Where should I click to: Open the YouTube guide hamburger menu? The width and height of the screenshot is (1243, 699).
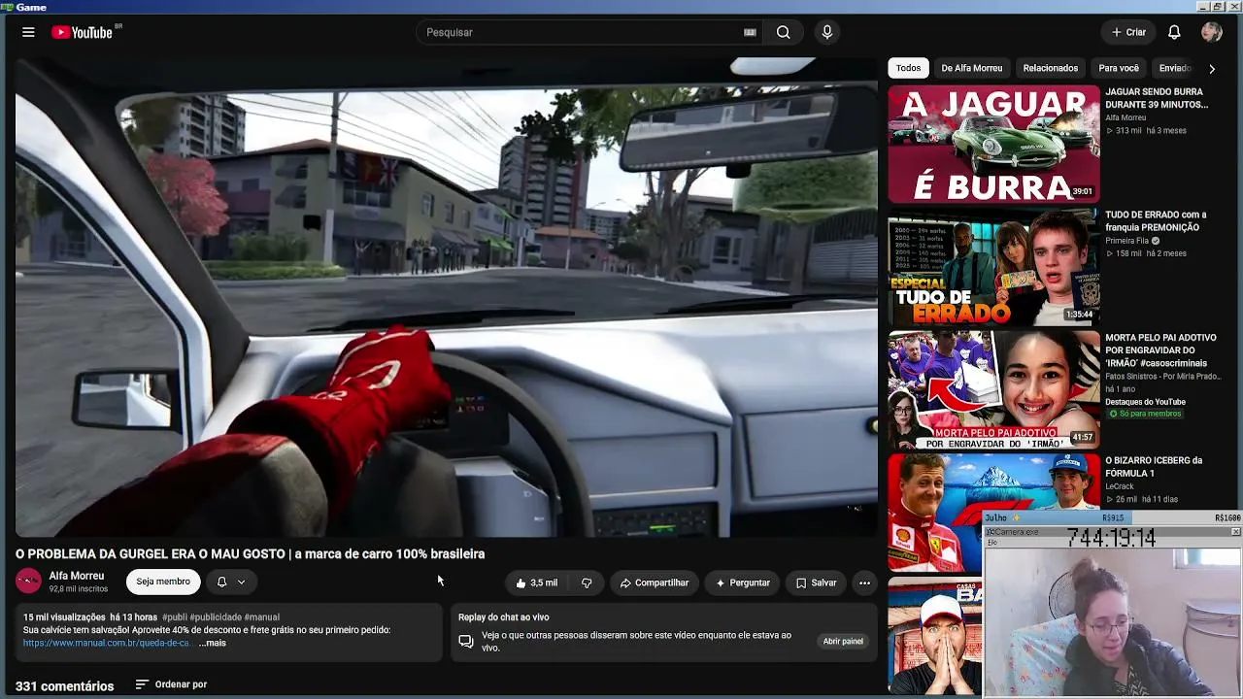tap(28, 32)
